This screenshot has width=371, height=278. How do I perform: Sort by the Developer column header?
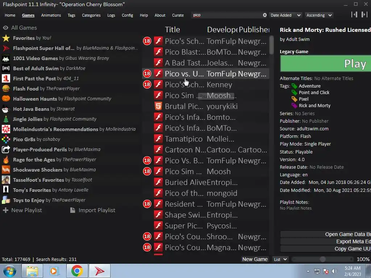pos(222,30)
